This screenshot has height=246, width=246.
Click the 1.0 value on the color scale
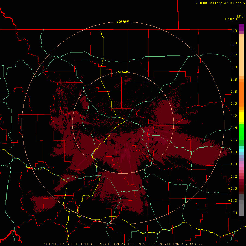click(x=234, y=164)
